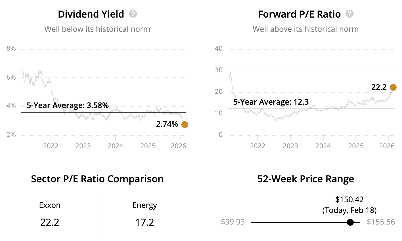The width and height of the screenshot is (402, 241).
Task: Click Exxon's P/E value in sector comparison
Action: [50, 222]
